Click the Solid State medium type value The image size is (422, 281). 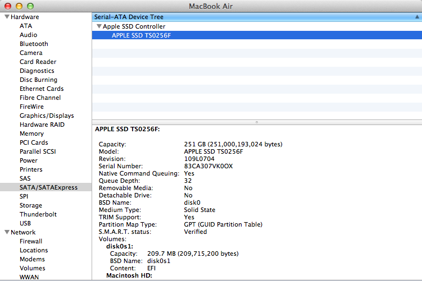coord(199,210)
